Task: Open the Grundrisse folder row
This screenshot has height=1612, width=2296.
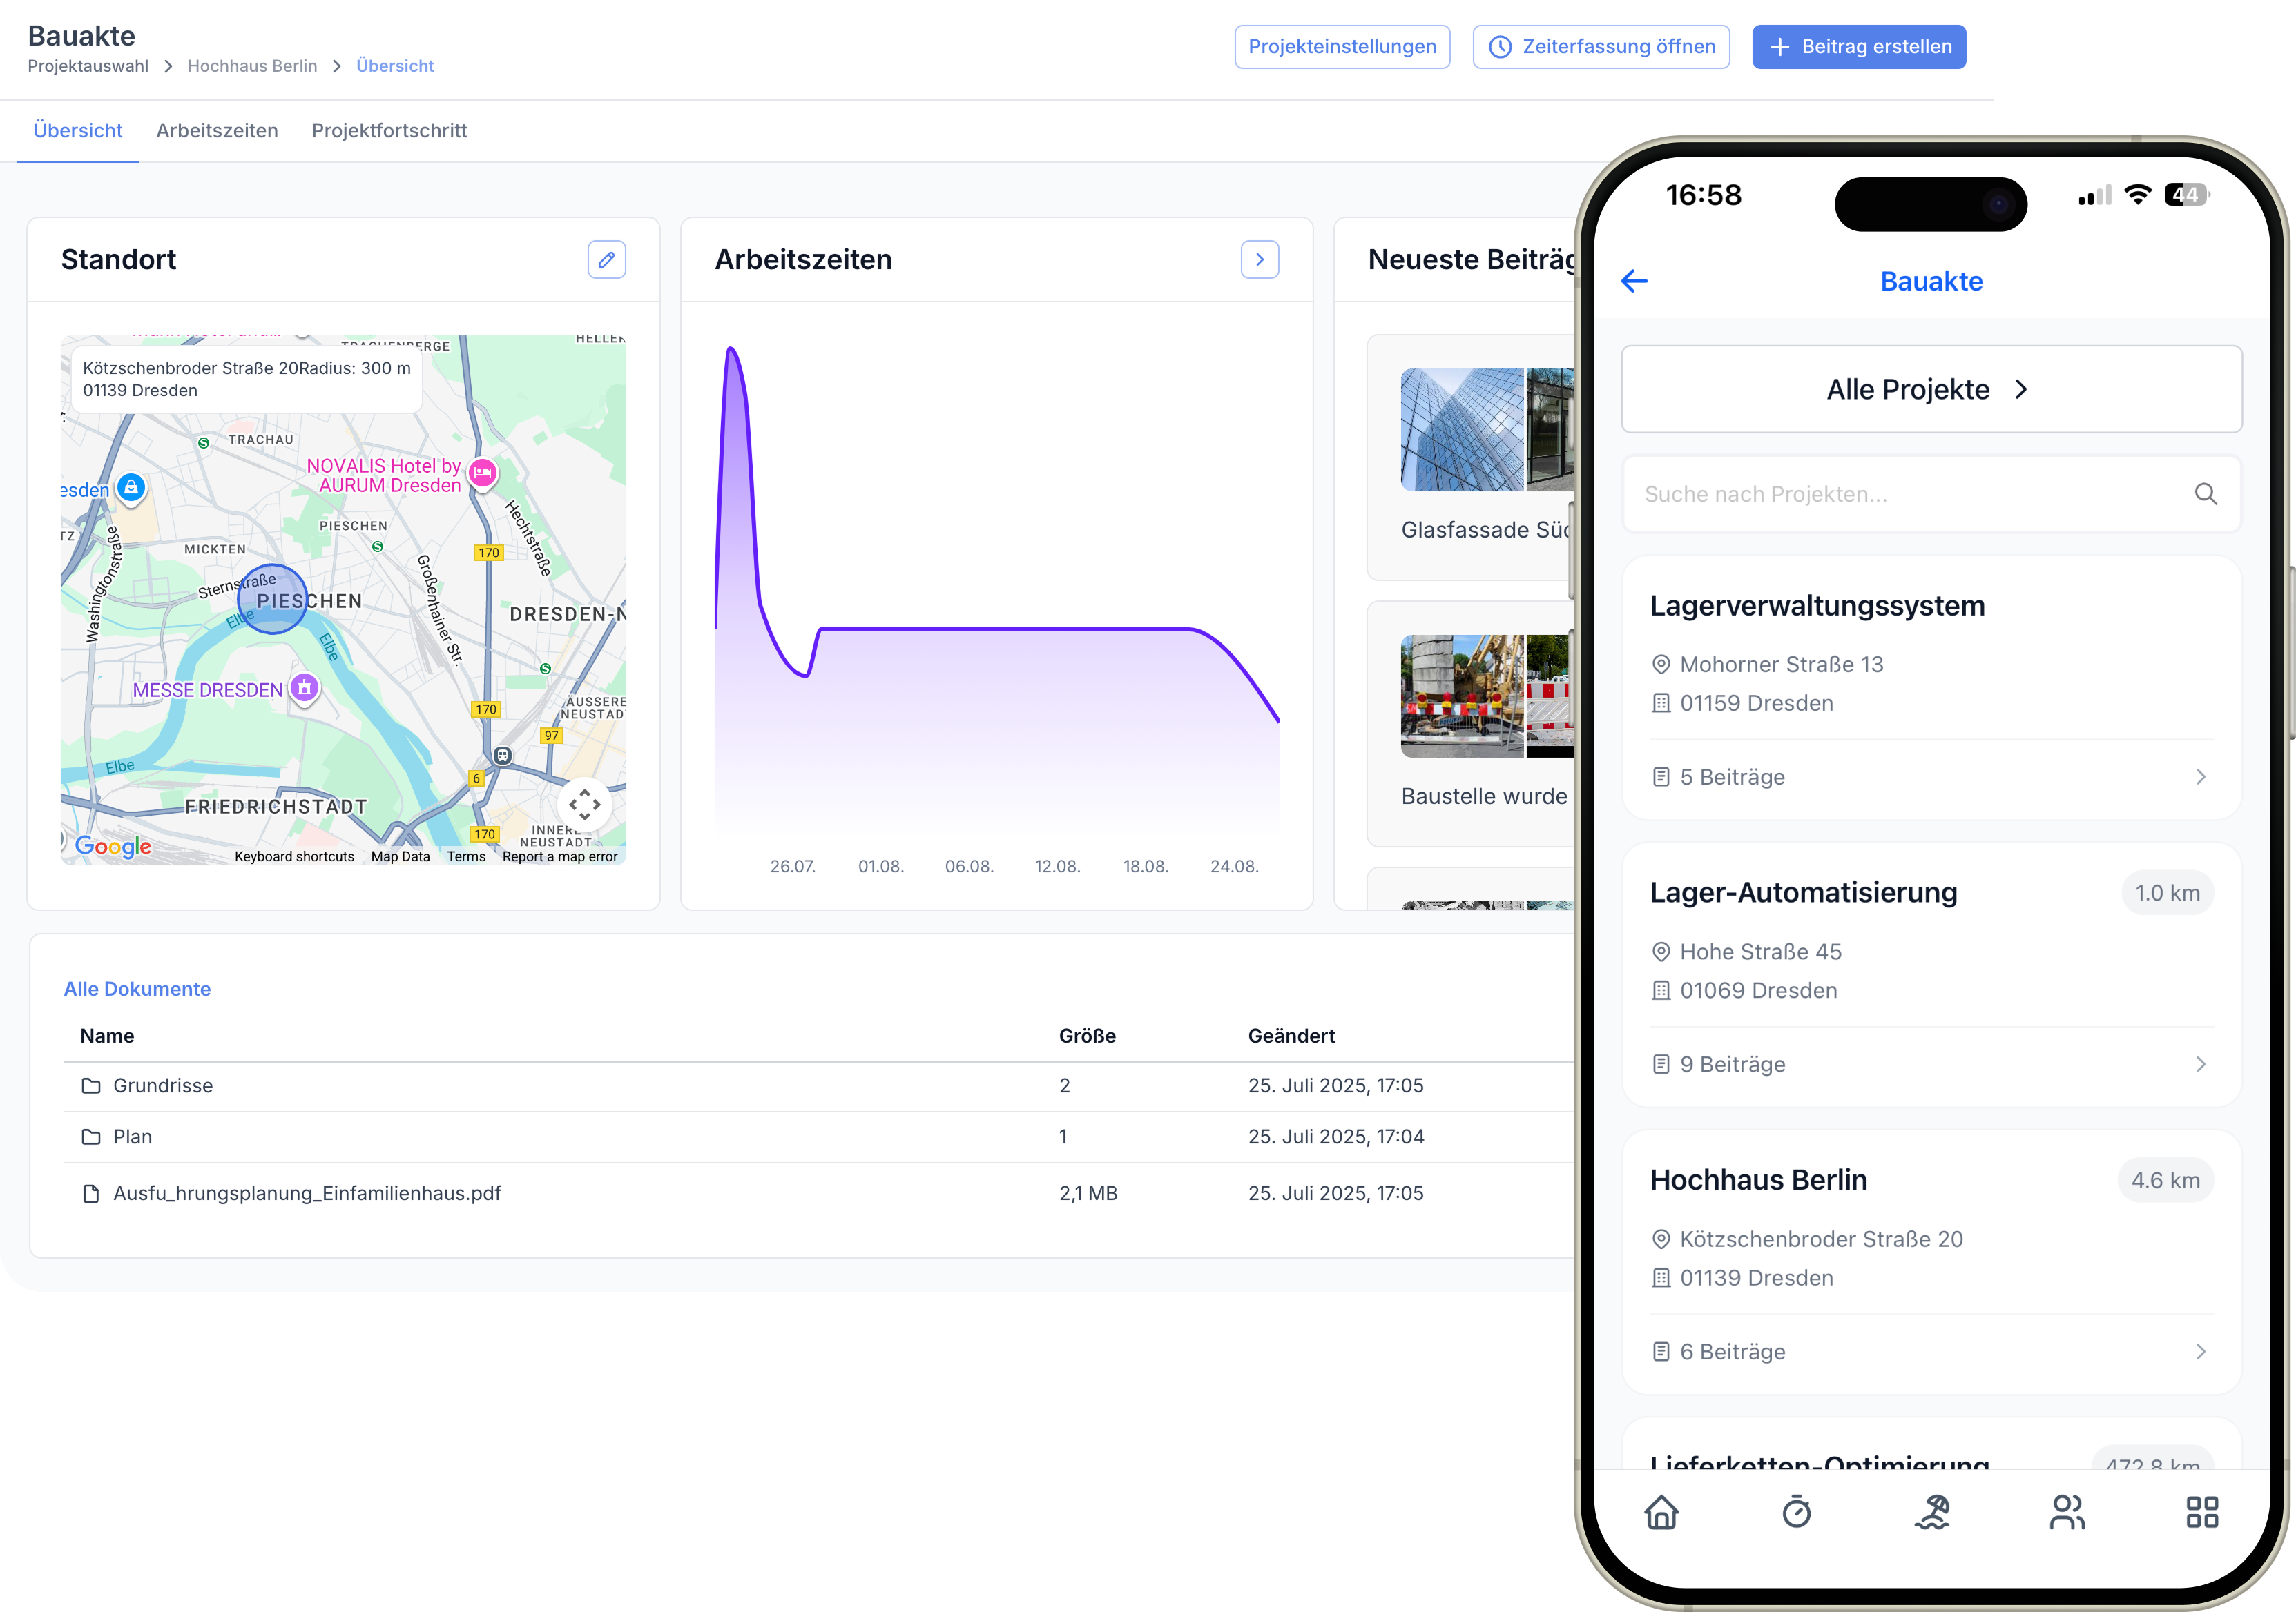Action: [x=163, y=1086]
